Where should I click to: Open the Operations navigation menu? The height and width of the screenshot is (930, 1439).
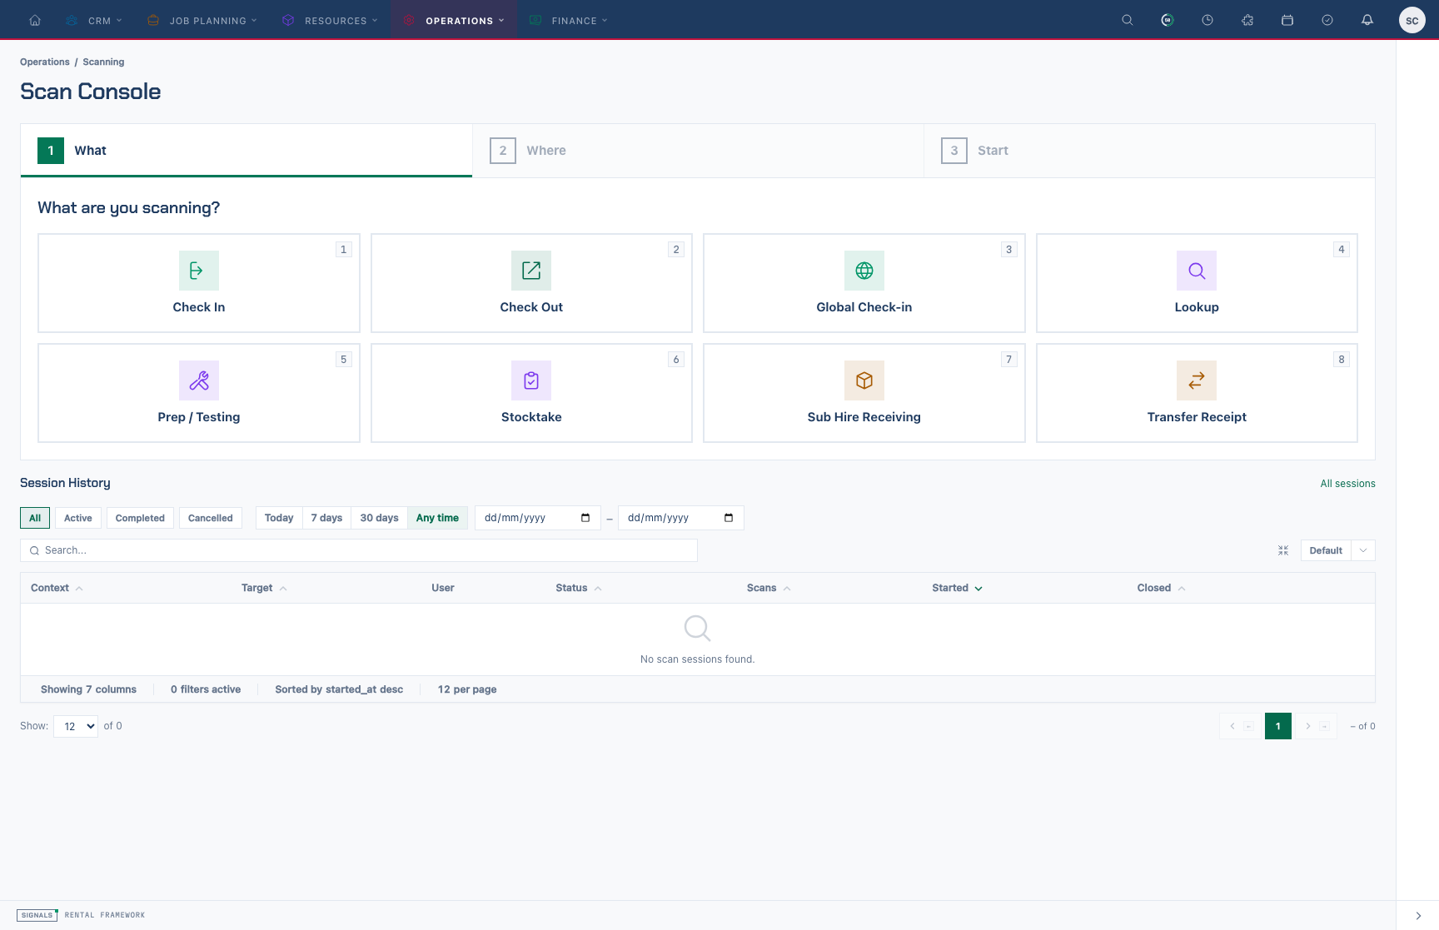454,20
